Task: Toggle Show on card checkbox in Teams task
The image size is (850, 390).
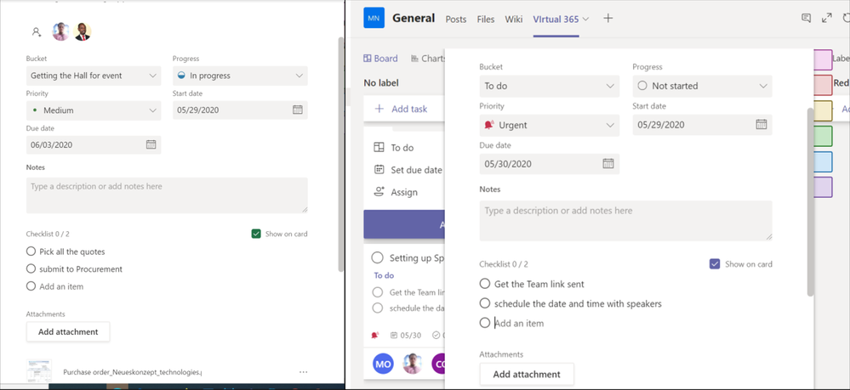Action: (x=715, y=263)
